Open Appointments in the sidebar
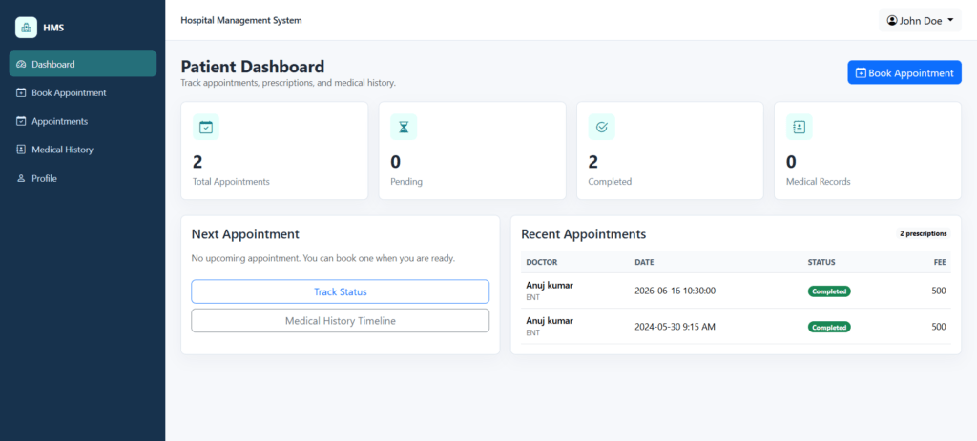The height and width of the screenshot is (441, 977). (x=83, y=121)
